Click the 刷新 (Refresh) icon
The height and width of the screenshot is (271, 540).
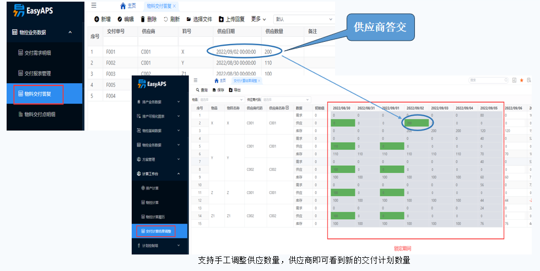tap(165, 19)
